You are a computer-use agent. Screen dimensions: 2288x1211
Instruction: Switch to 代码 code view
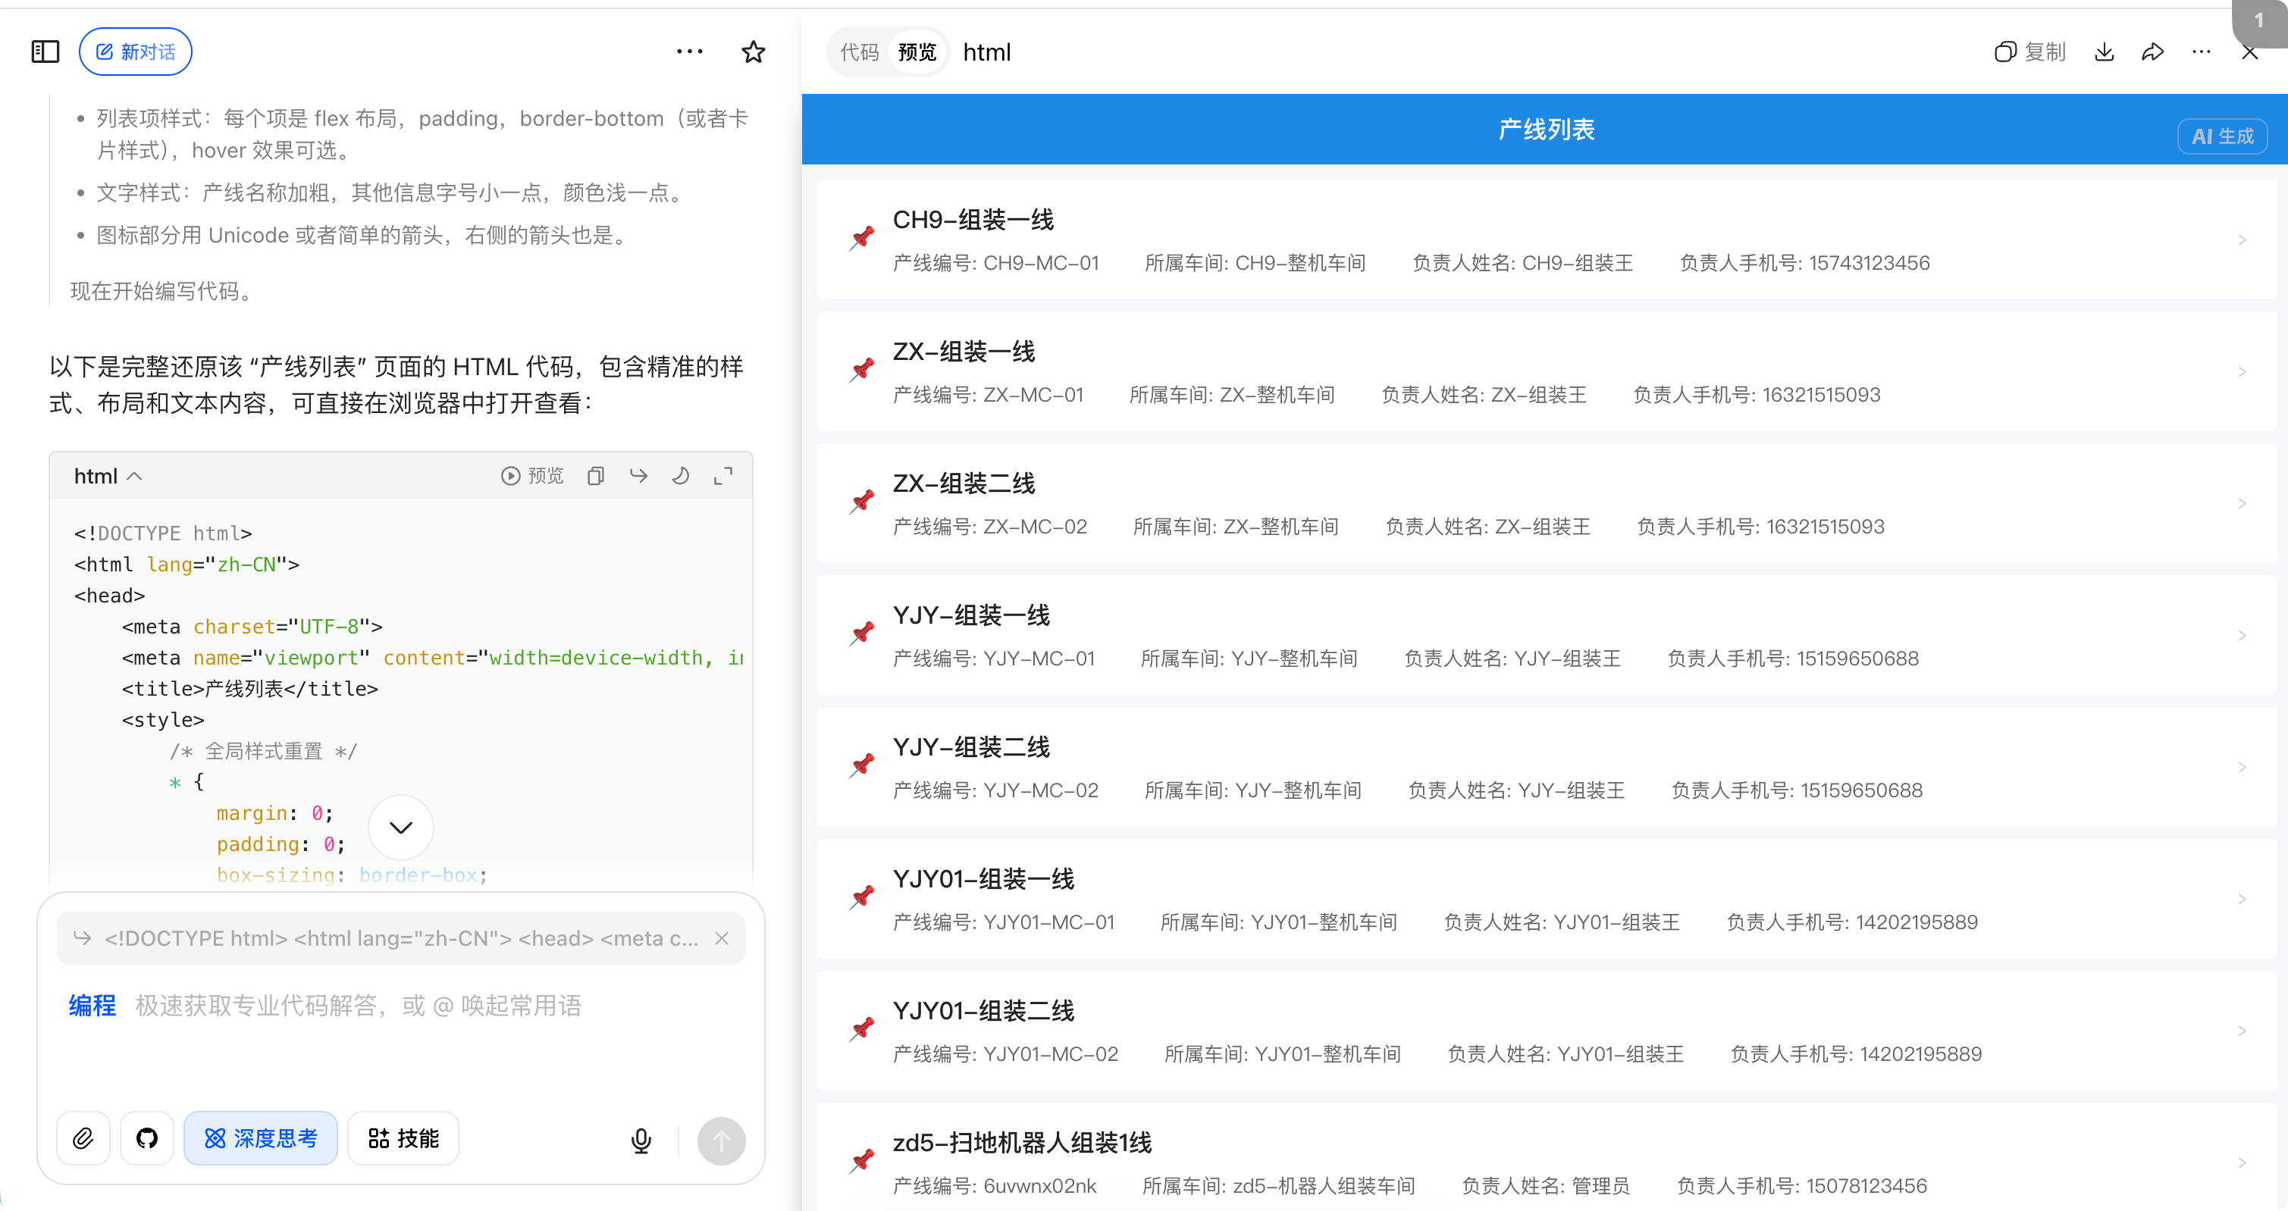[859, 52]
